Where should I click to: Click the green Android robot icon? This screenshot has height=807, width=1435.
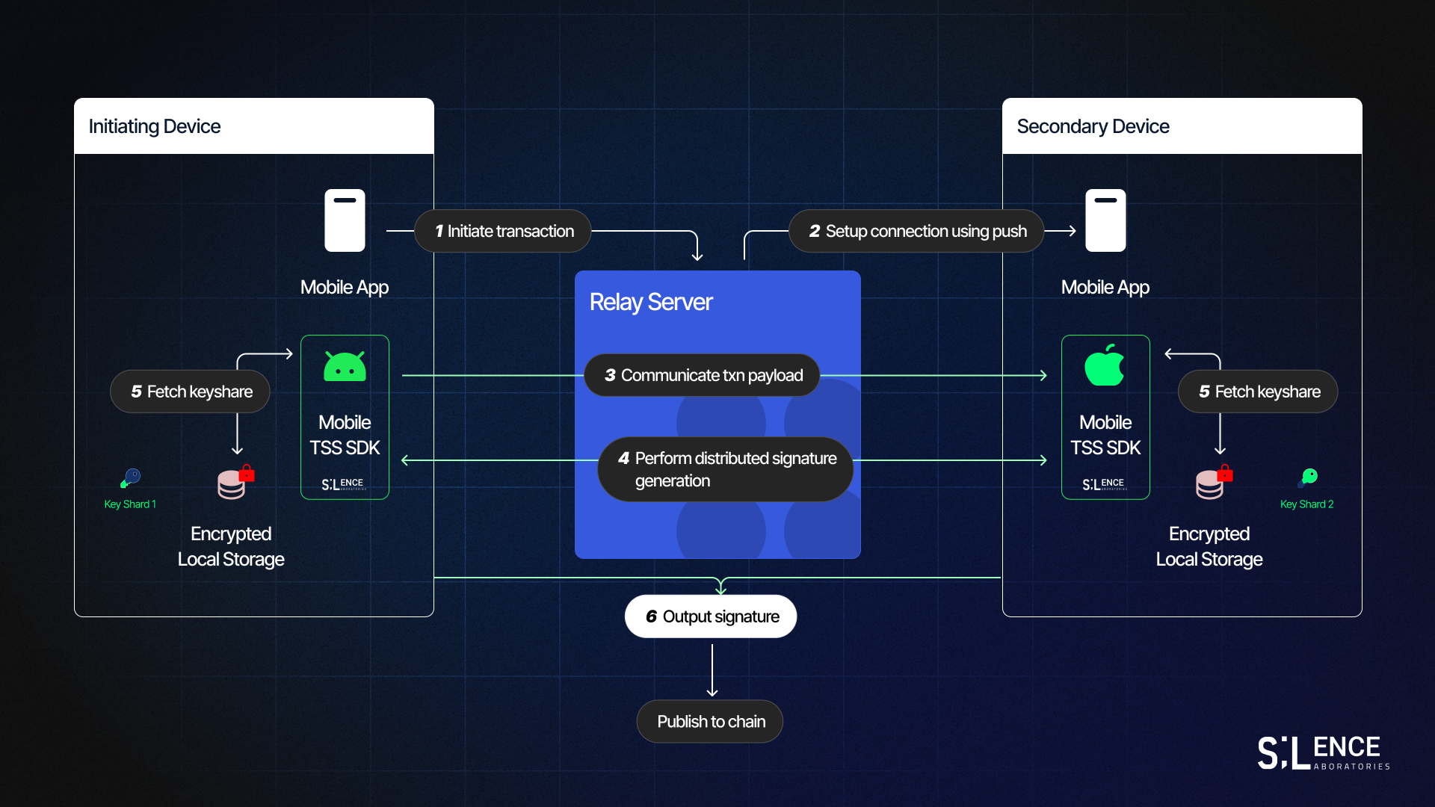pyautogui.click(x=345, y=367)
